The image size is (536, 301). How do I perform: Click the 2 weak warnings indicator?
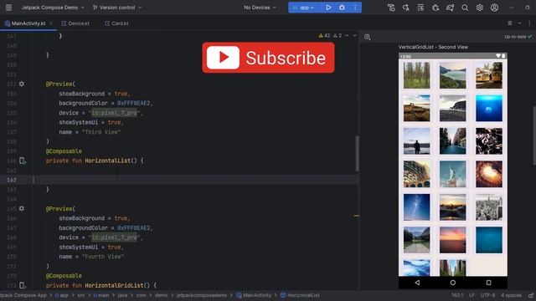click(x=337, y=35)
